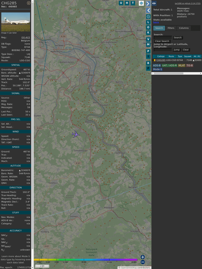The height and width of the screenshot is (269, 202).
Task: Collapse sidebar with left chevron button
Action: pos(148,11)
